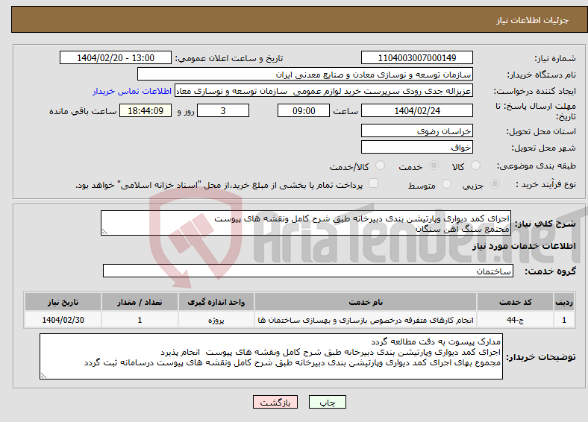The width and height of the screenshot is (588, 422).
Task: Click the گروه خدمت field ساختمان
Action: click(308, 271)
